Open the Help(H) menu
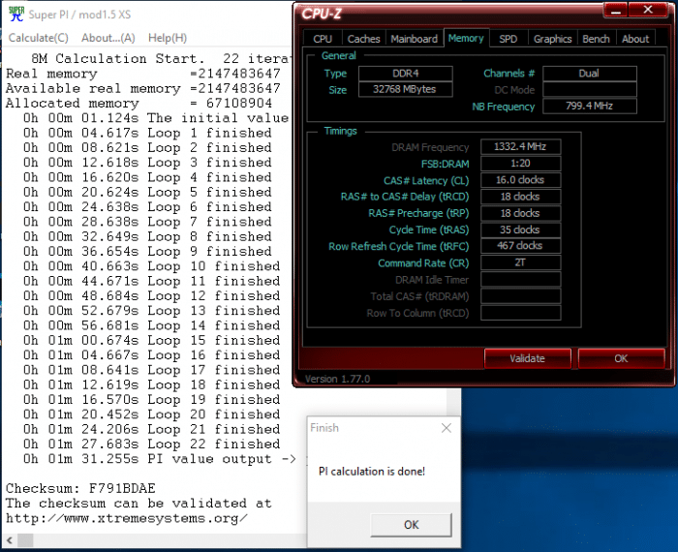 (168, 38)
